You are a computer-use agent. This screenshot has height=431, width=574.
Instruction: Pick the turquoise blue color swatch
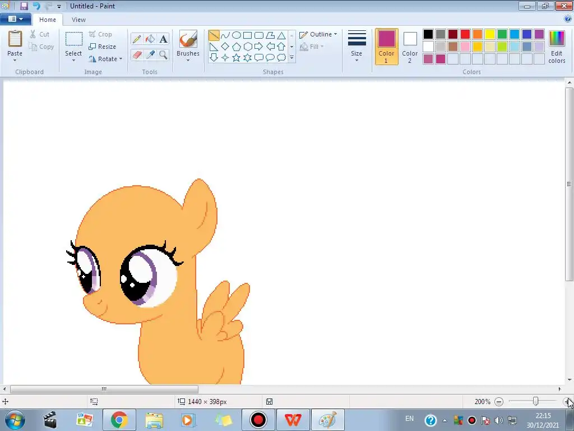515,34
